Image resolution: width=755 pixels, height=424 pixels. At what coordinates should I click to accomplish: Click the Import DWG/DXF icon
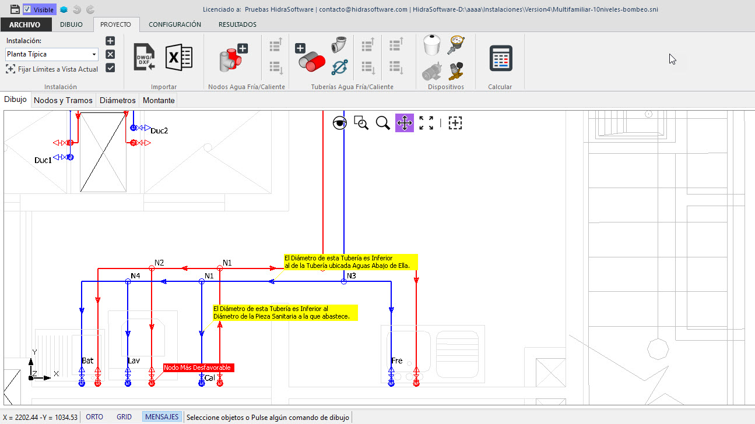(x=144, y=57)
